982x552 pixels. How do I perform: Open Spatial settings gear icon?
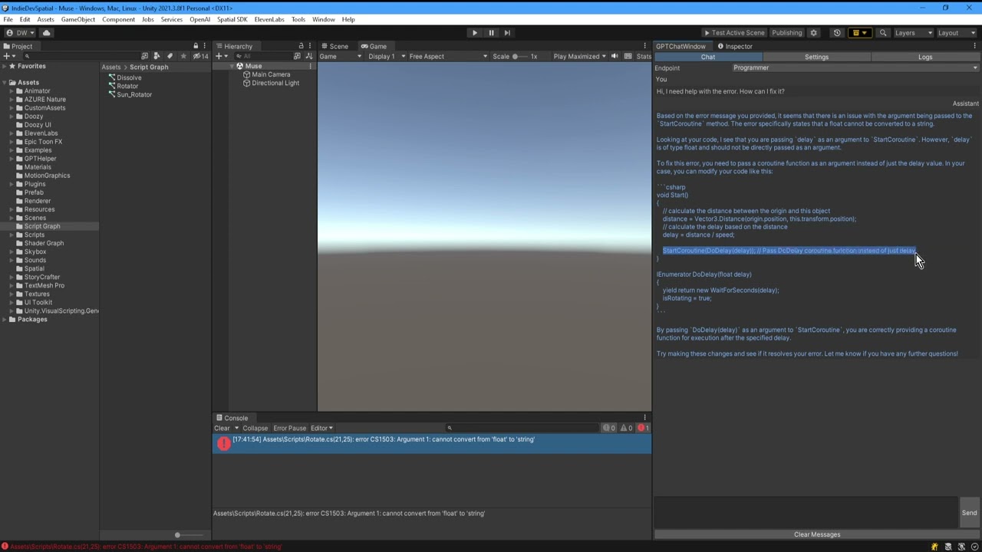(x=814, y=33)
